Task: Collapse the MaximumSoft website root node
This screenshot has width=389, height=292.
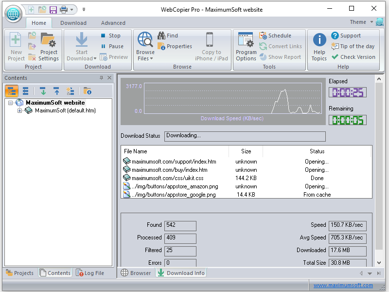Action: 11,103
